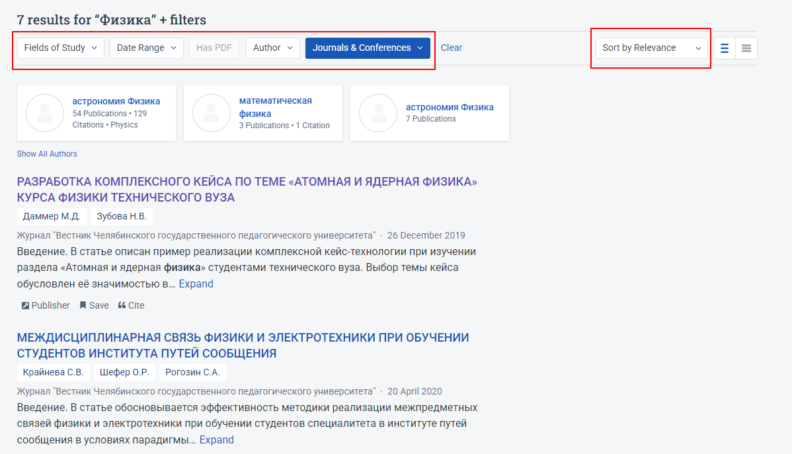Open the Fields of Study dropdown
The image size is (792, 454).
[x=60, y=48]
